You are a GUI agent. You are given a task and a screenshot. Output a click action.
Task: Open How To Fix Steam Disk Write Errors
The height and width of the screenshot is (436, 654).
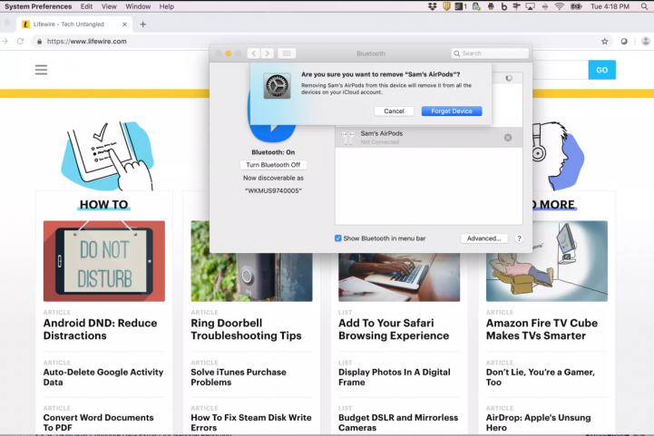tap(251, 422)
